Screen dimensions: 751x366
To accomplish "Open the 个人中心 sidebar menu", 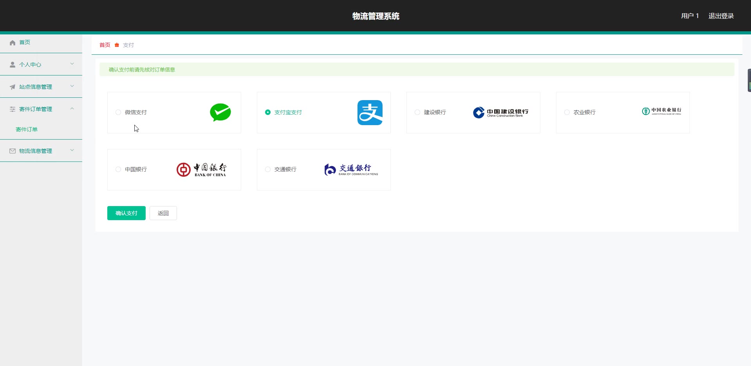I will 41,65.
